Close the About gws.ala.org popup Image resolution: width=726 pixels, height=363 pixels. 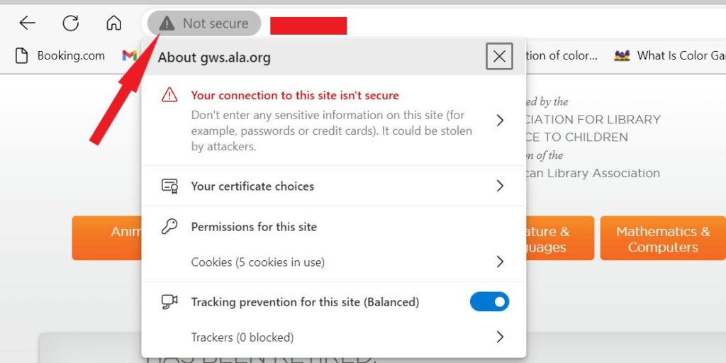pyautogui.click(x=499, y=57)
